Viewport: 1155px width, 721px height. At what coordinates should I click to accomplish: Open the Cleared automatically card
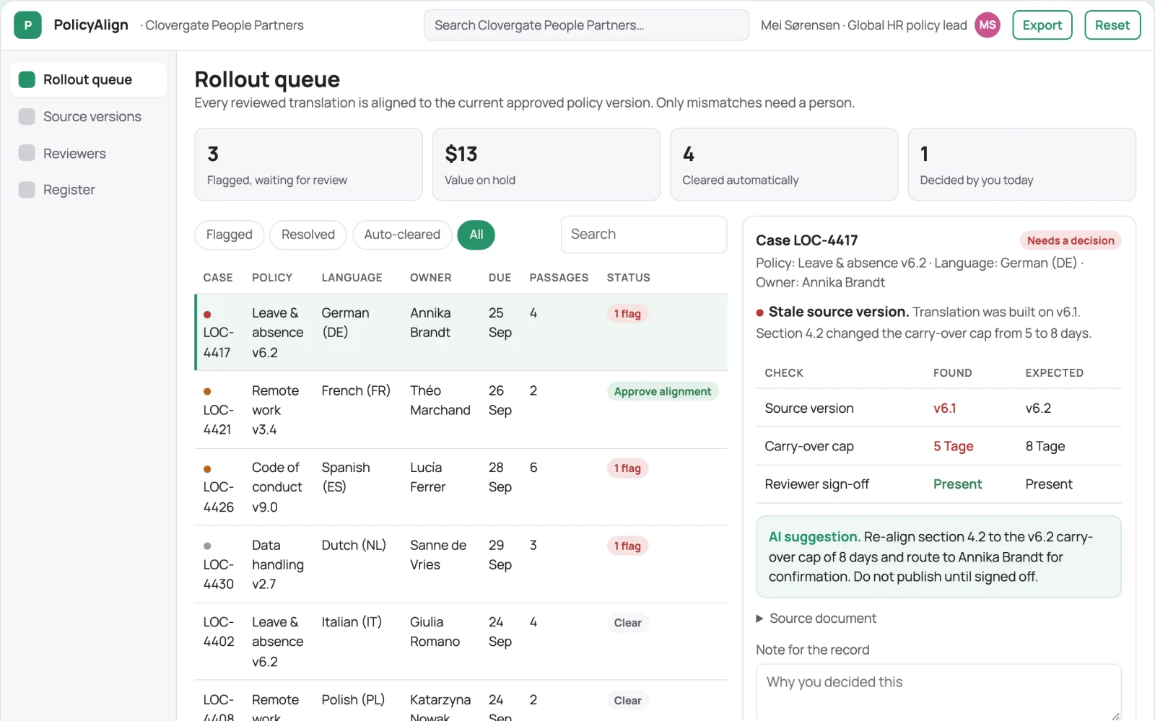784,165
